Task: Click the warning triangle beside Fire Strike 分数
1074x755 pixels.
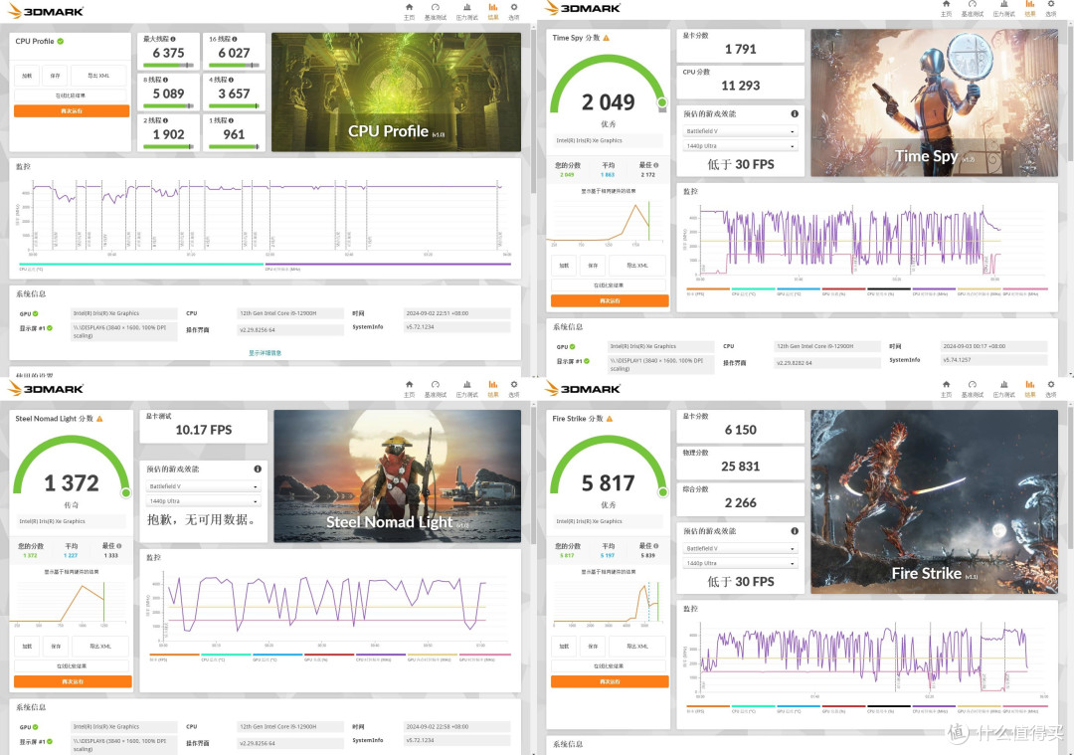Action: tap(610, 419)
